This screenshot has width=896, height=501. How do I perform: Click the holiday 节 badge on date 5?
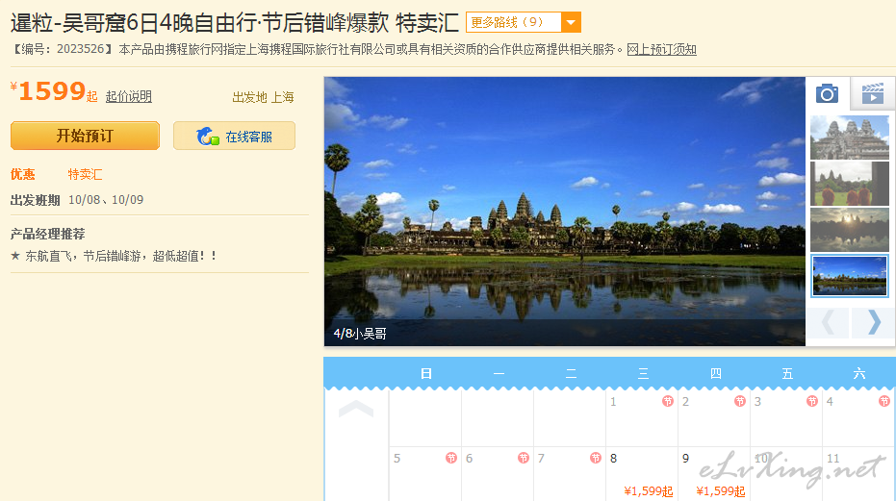tap(451, 458)
